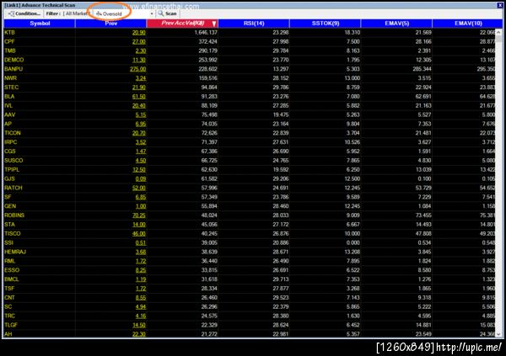Select the BMCL symbol
This screenshot has height=356, width=506.
[x=12, y=279]
